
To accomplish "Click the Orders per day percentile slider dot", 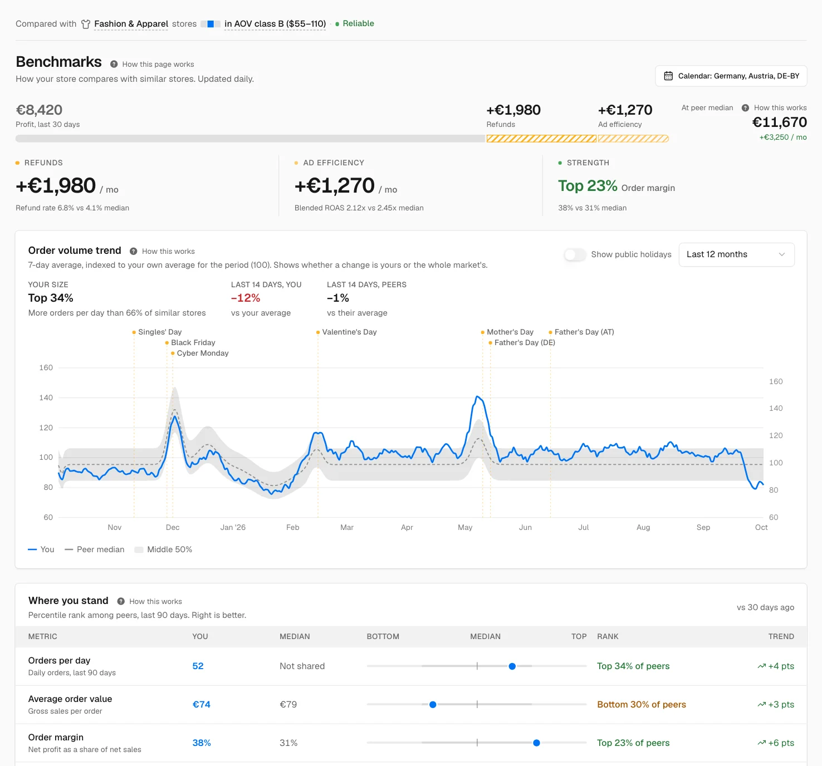I will tap(512, 666).
